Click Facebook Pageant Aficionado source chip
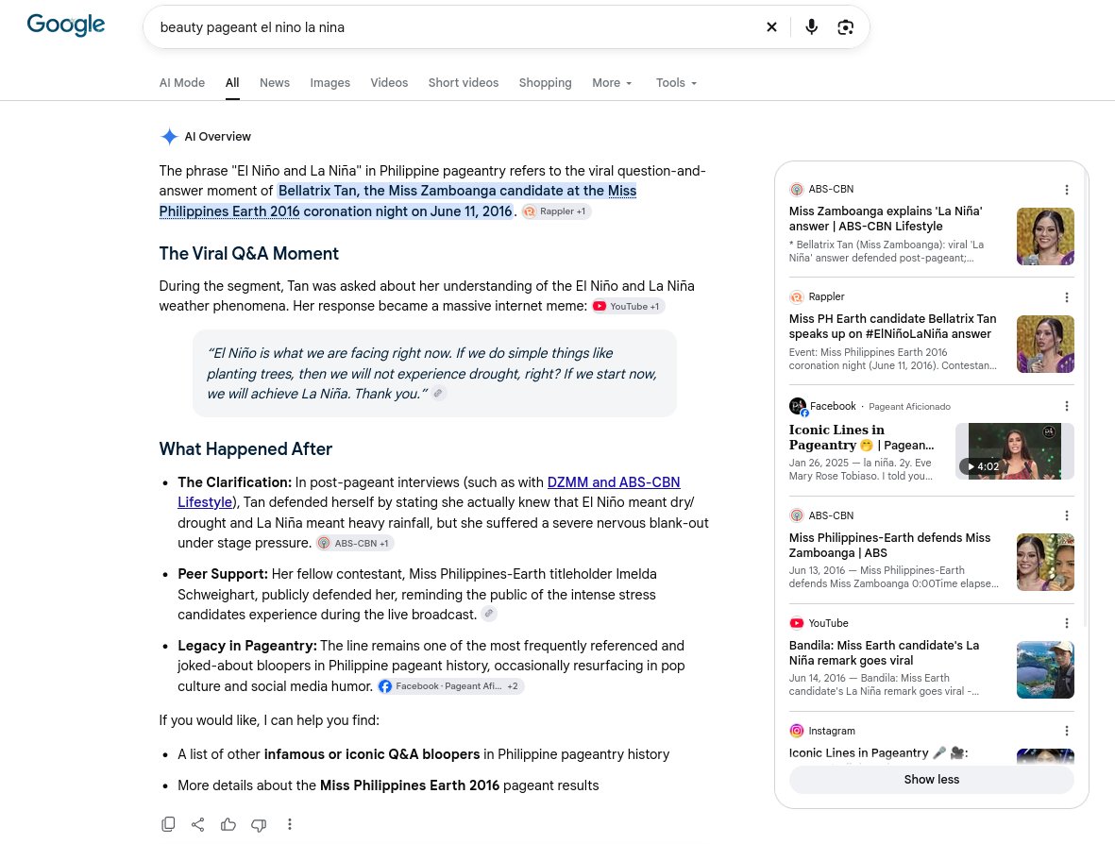 point(451,686)
